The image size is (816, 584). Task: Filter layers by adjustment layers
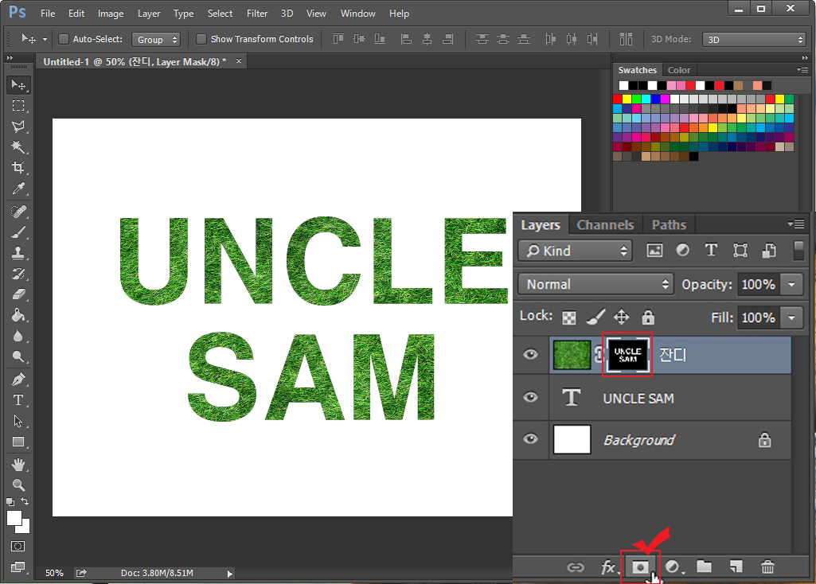(682, 250)
